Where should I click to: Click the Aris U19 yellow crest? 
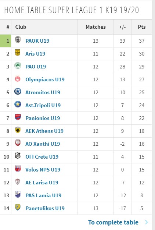[18, 53]
